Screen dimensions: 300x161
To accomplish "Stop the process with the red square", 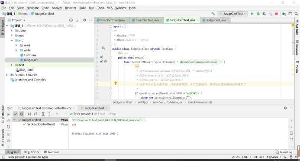I will coord(276,14).
